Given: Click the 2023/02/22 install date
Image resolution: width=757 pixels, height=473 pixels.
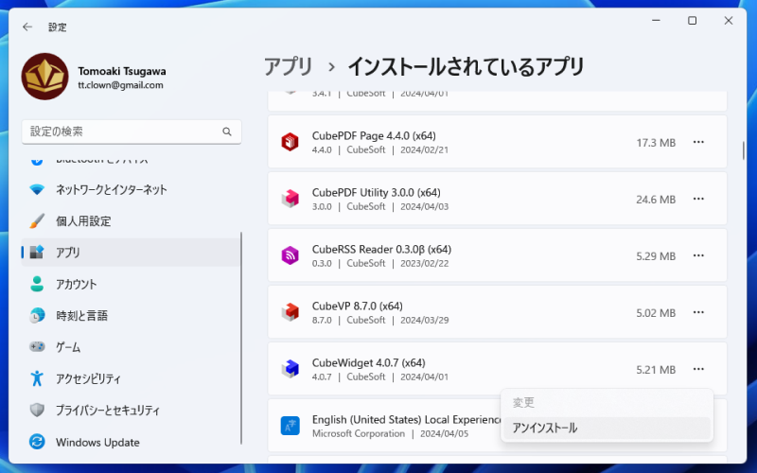Looking at the screenshot, I should pos(424,264).
